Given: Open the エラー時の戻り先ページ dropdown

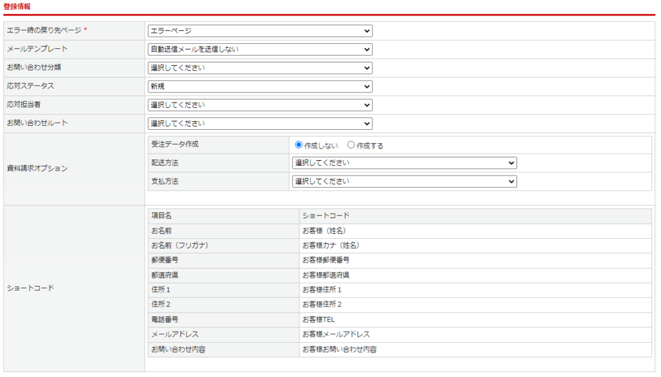Looking at the screenshot, I should pyautogui.click(x=259, y=31).
